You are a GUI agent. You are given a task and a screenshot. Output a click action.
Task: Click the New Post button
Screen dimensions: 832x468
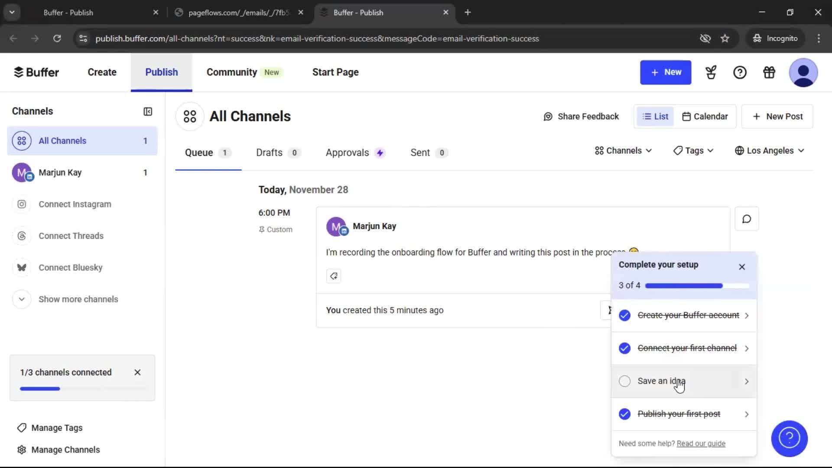tap(777, 116)
